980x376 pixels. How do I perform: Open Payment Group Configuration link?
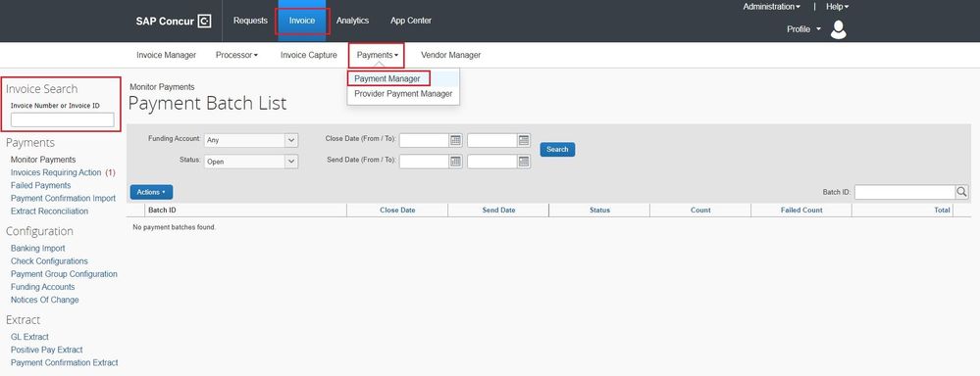click(x=64, y=274)
